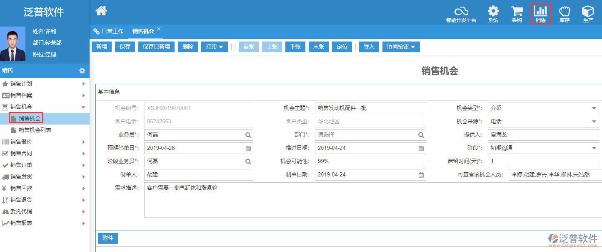
Task: Click the 保存 button
Action: click(x=125, y=47)
